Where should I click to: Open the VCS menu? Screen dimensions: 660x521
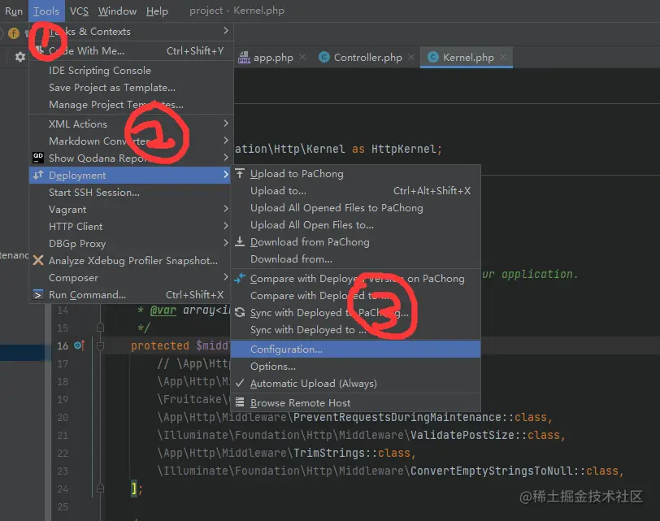coord(79,11)
